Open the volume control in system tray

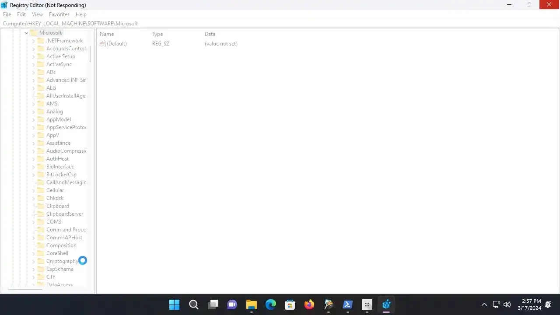point(507,304)
